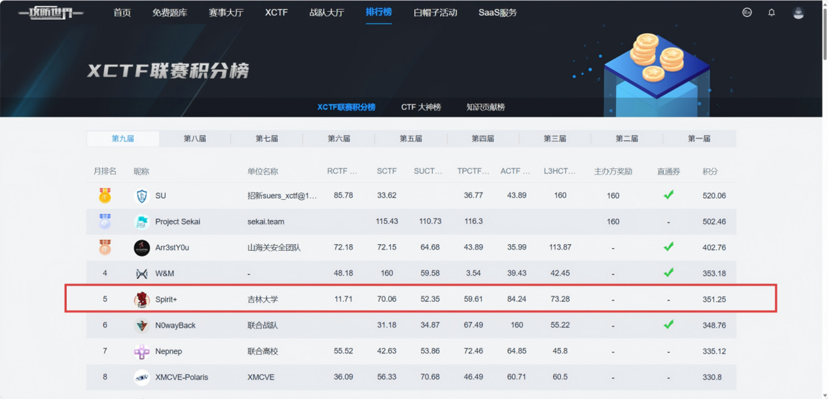Open 赛事大厅 in the navigation bar
Viewport: 828px width, 399px height.
226,12
